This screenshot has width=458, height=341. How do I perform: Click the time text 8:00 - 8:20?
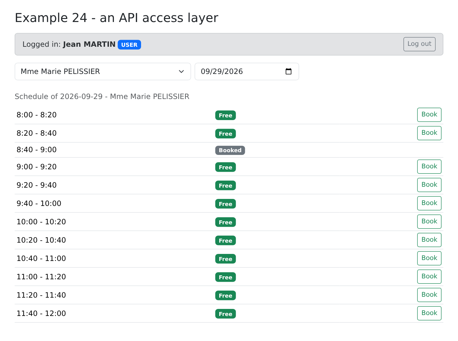coord(37,115)
